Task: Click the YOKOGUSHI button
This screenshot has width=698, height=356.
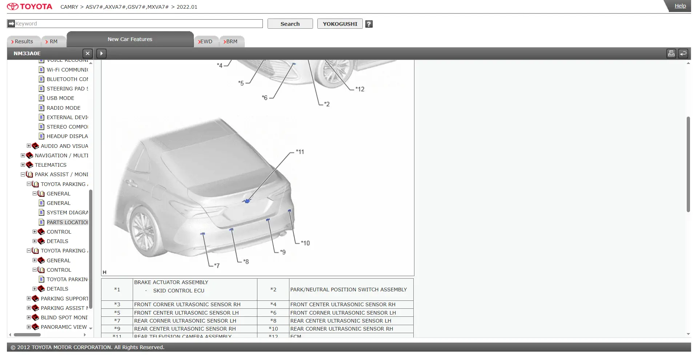Action: [340, 24]
